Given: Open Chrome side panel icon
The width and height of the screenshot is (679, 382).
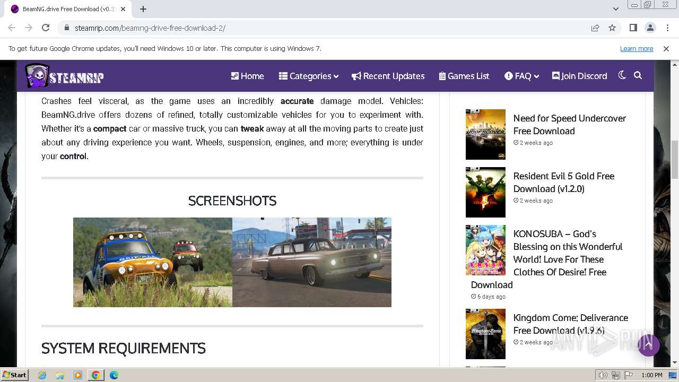Looking at the screenshot, I should (633, 28).
